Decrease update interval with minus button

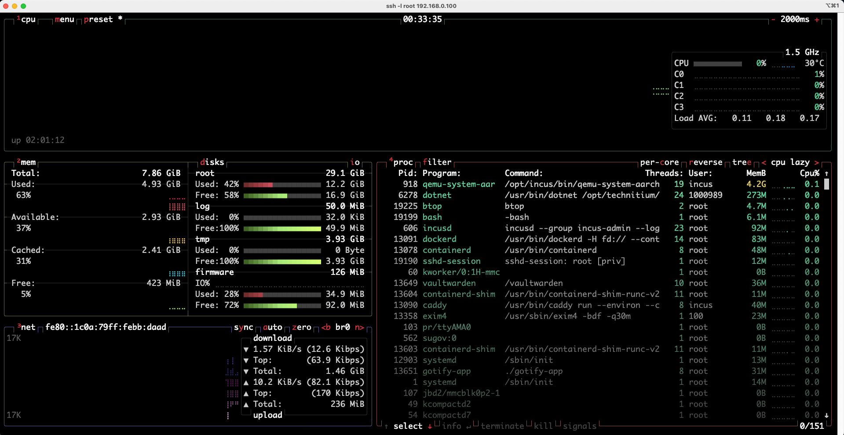773,19
